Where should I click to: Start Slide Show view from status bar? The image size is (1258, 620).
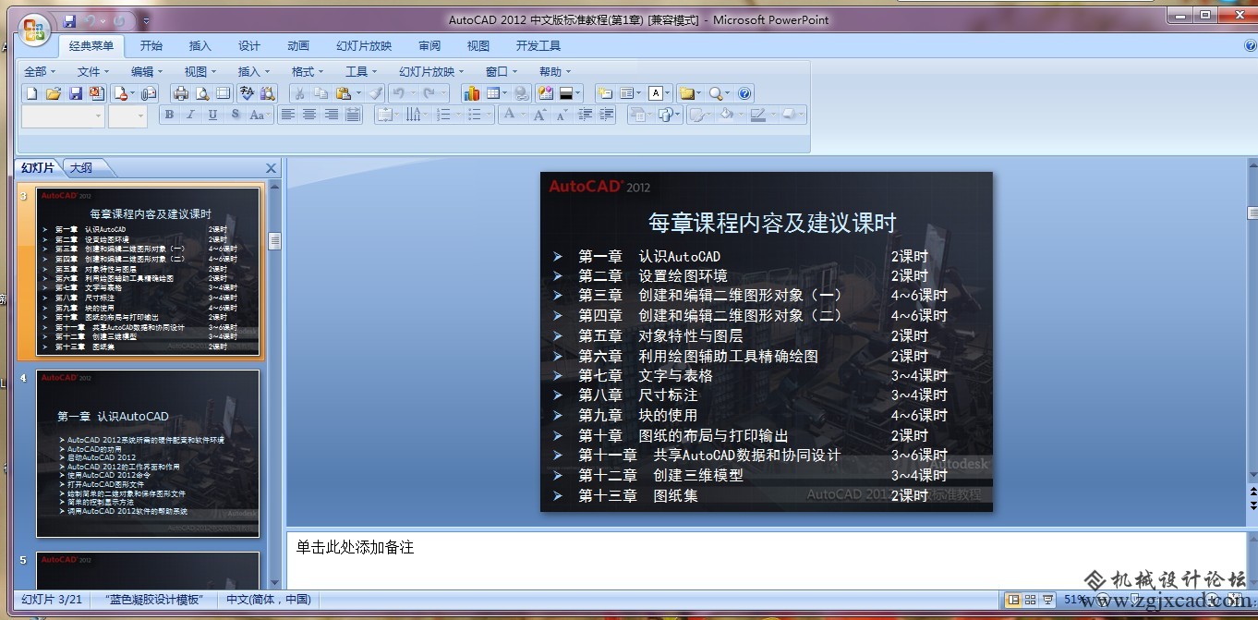point(1047,600)
